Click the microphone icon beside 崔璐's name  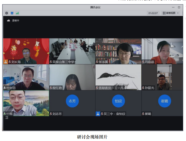tap(143, 114)
